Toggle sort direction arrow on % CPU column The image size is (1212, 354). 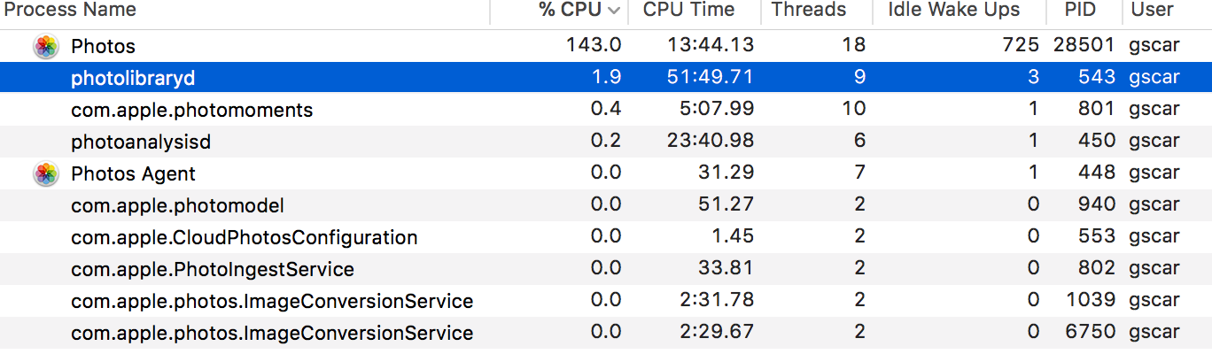click(x=614, y=11)
